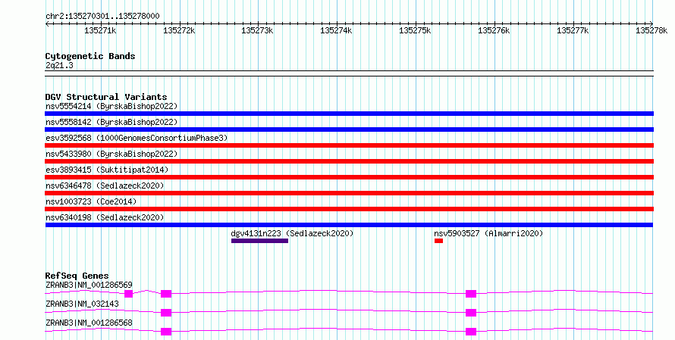Click the 135271k ruler tick label
This screenshot has height=340, width=675.
[100, 31]
